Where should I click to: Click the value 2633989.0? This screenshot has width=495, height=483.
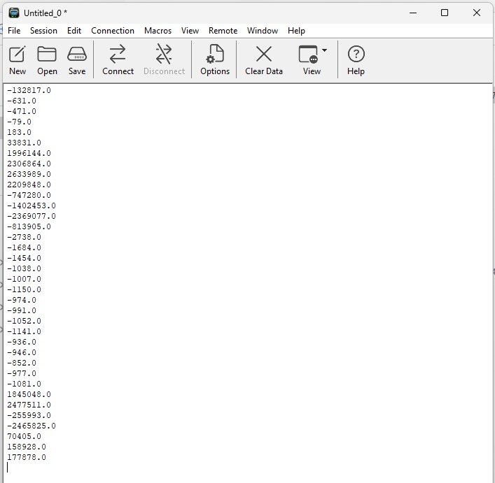click(29, 174)
